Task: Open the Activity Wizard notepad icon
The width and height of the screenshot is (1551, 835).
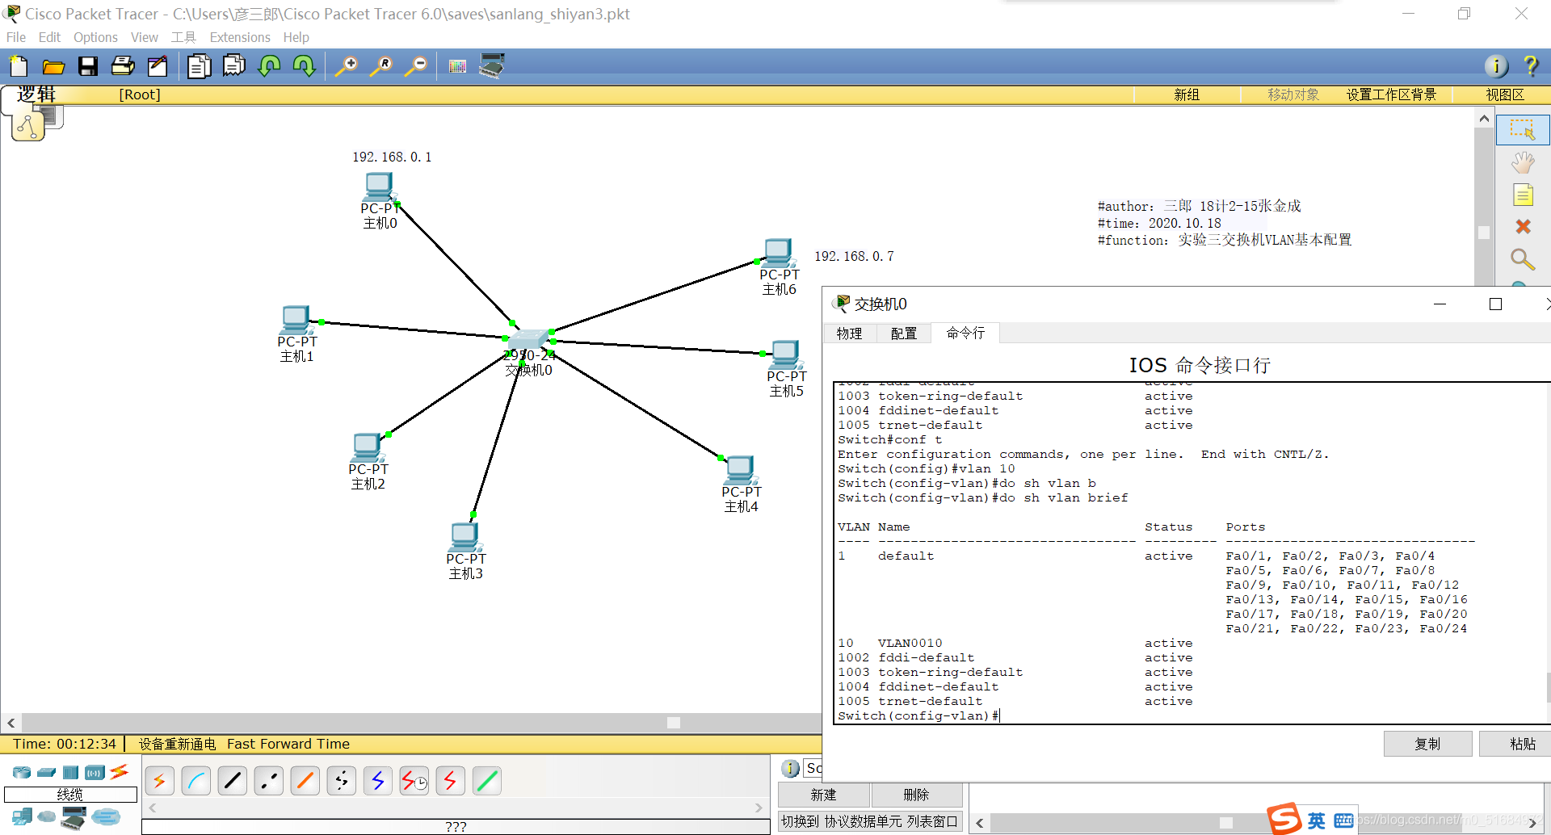Action: click(x=158, y=66)
